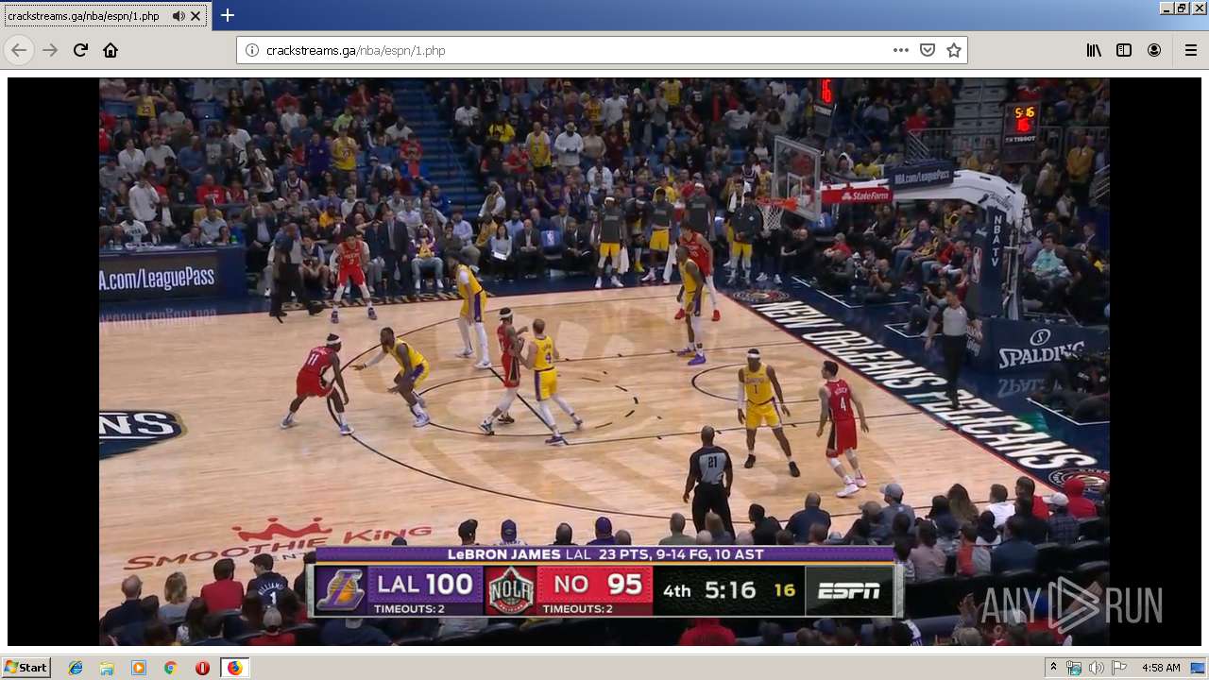Close the crackstreams.ga browser tab
The width and height of the screenshot is (1209, 680).
tap(196, 16)
